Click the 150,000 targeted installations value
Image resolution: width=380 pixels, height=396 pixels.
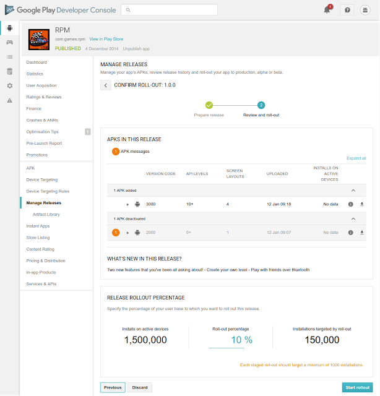tap(322, 340)
